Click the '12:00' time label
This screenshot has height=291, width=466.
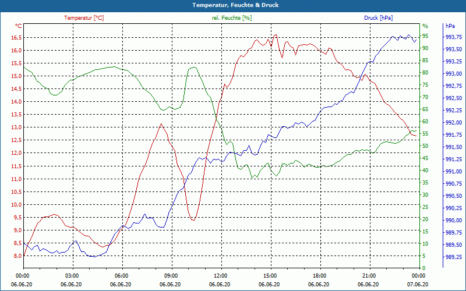point(220,275)
